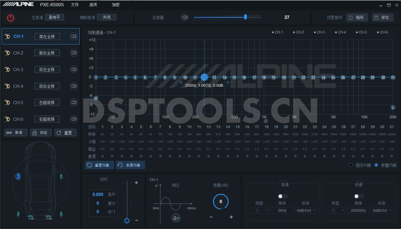Viewport: 401px width, 229px height.
Task: Select EQ band node 1 on graph
Action: (x=96, y=78)
